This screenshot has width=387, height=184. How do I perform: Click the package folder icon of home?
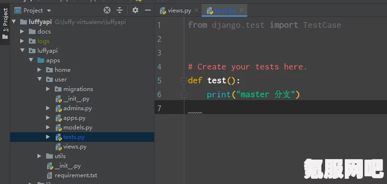pyautogui.click(x=49, y=70)
